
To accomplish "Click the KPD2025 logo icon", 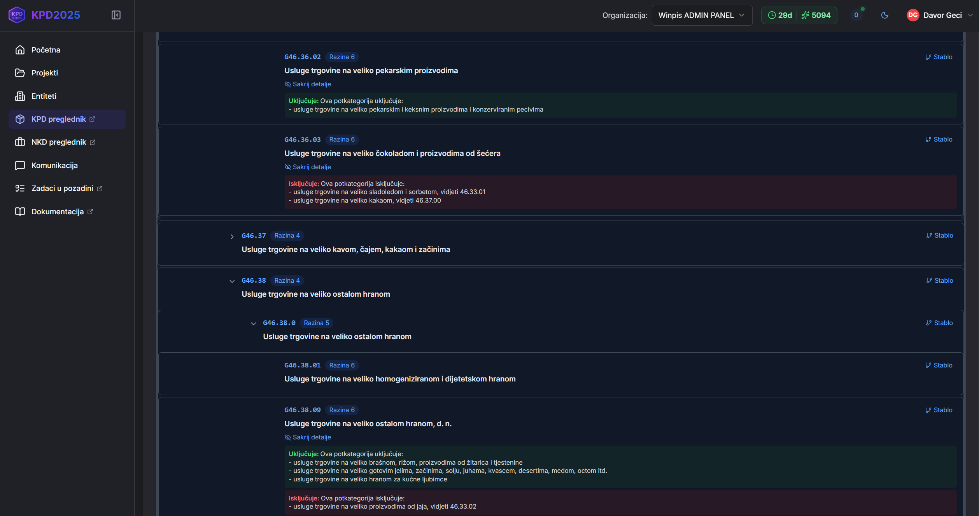I will pos(17,15).
